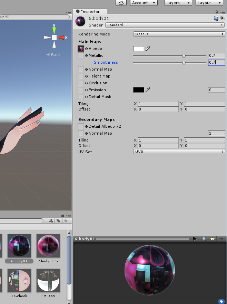Click the Detail Mask texture slot

(x=81, y=97)
